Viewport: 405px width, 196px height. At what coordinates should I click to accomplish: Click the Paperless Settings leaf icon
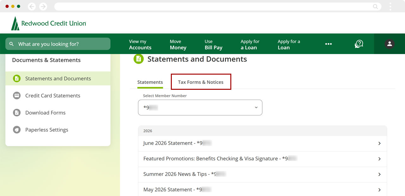[17, 130]
